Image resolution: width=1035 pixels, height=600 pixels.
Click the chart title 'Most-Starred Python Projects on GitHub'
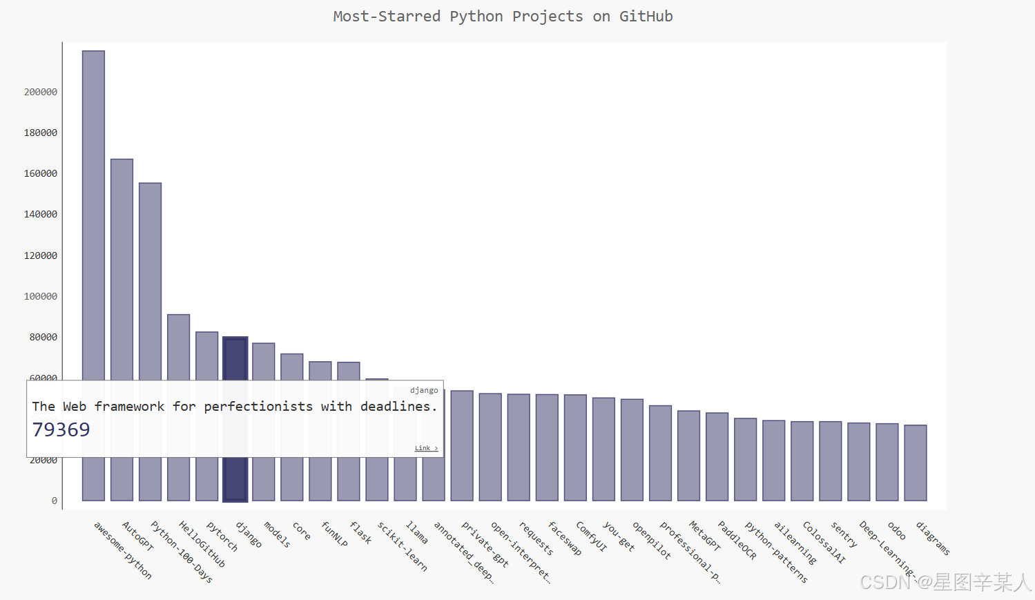point(503,17)
